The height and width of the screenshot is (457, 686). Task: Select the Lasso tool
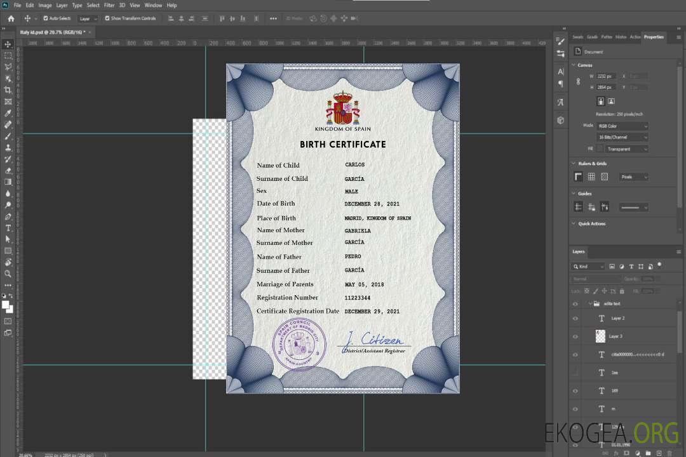pos(8,67)
